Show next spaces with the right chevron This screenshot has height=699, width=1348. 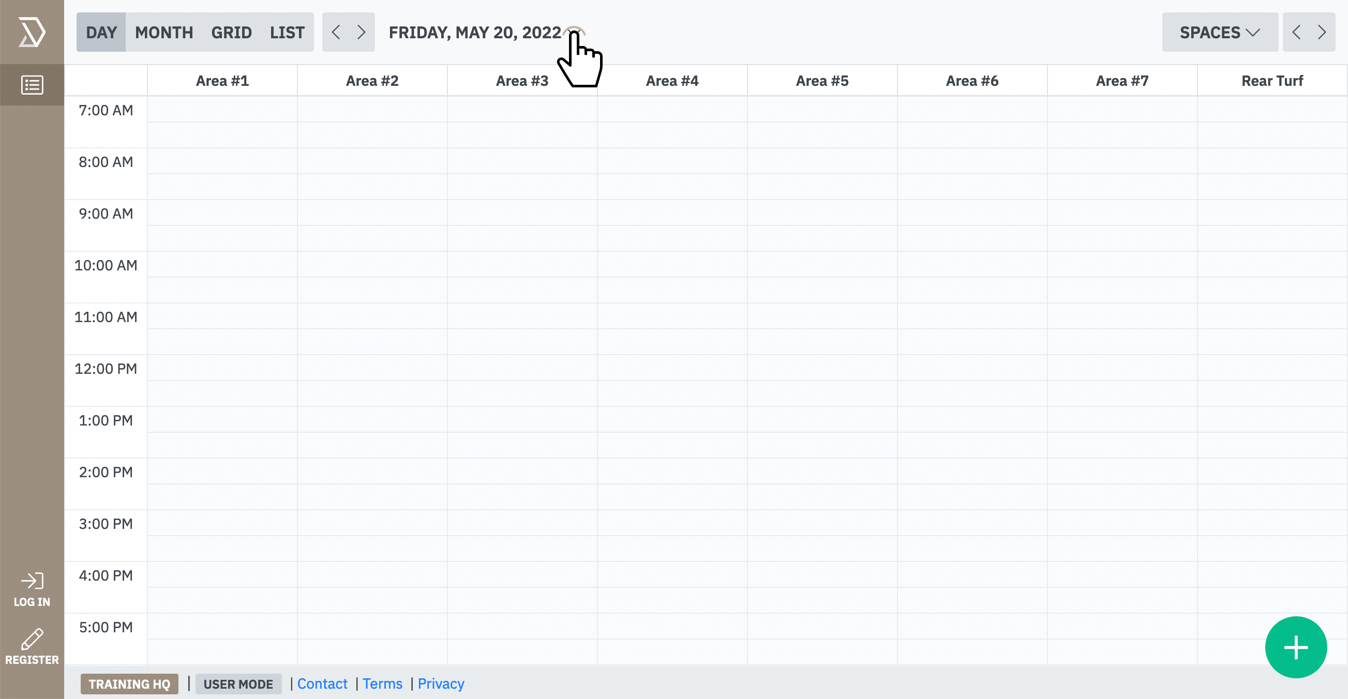1322,32
